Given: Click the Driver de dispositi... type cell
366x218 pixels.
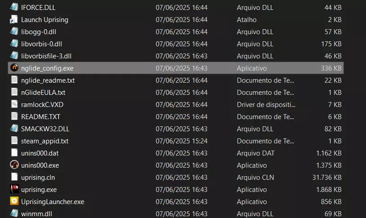Looking at the screenshot, I should point(266,104).
